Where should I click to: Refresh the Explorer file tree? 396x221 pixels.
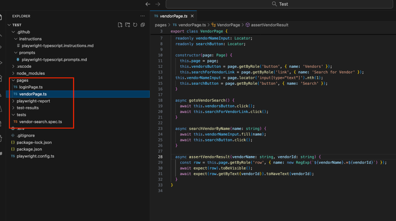tap(135, 25)
